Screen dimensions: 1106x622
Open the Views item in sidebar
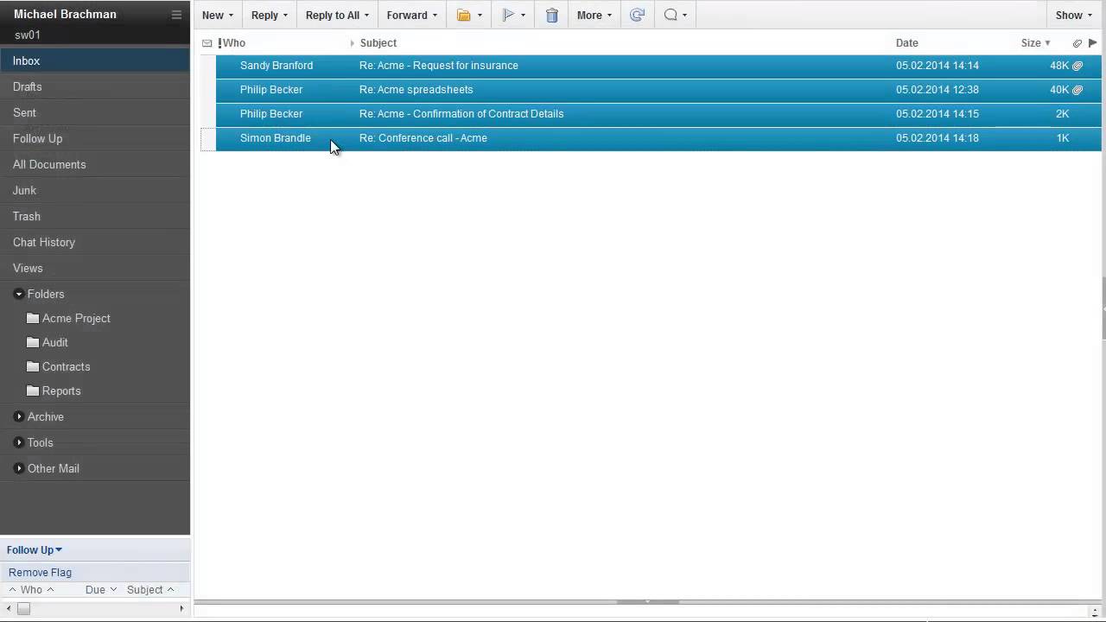coord(95,268)
